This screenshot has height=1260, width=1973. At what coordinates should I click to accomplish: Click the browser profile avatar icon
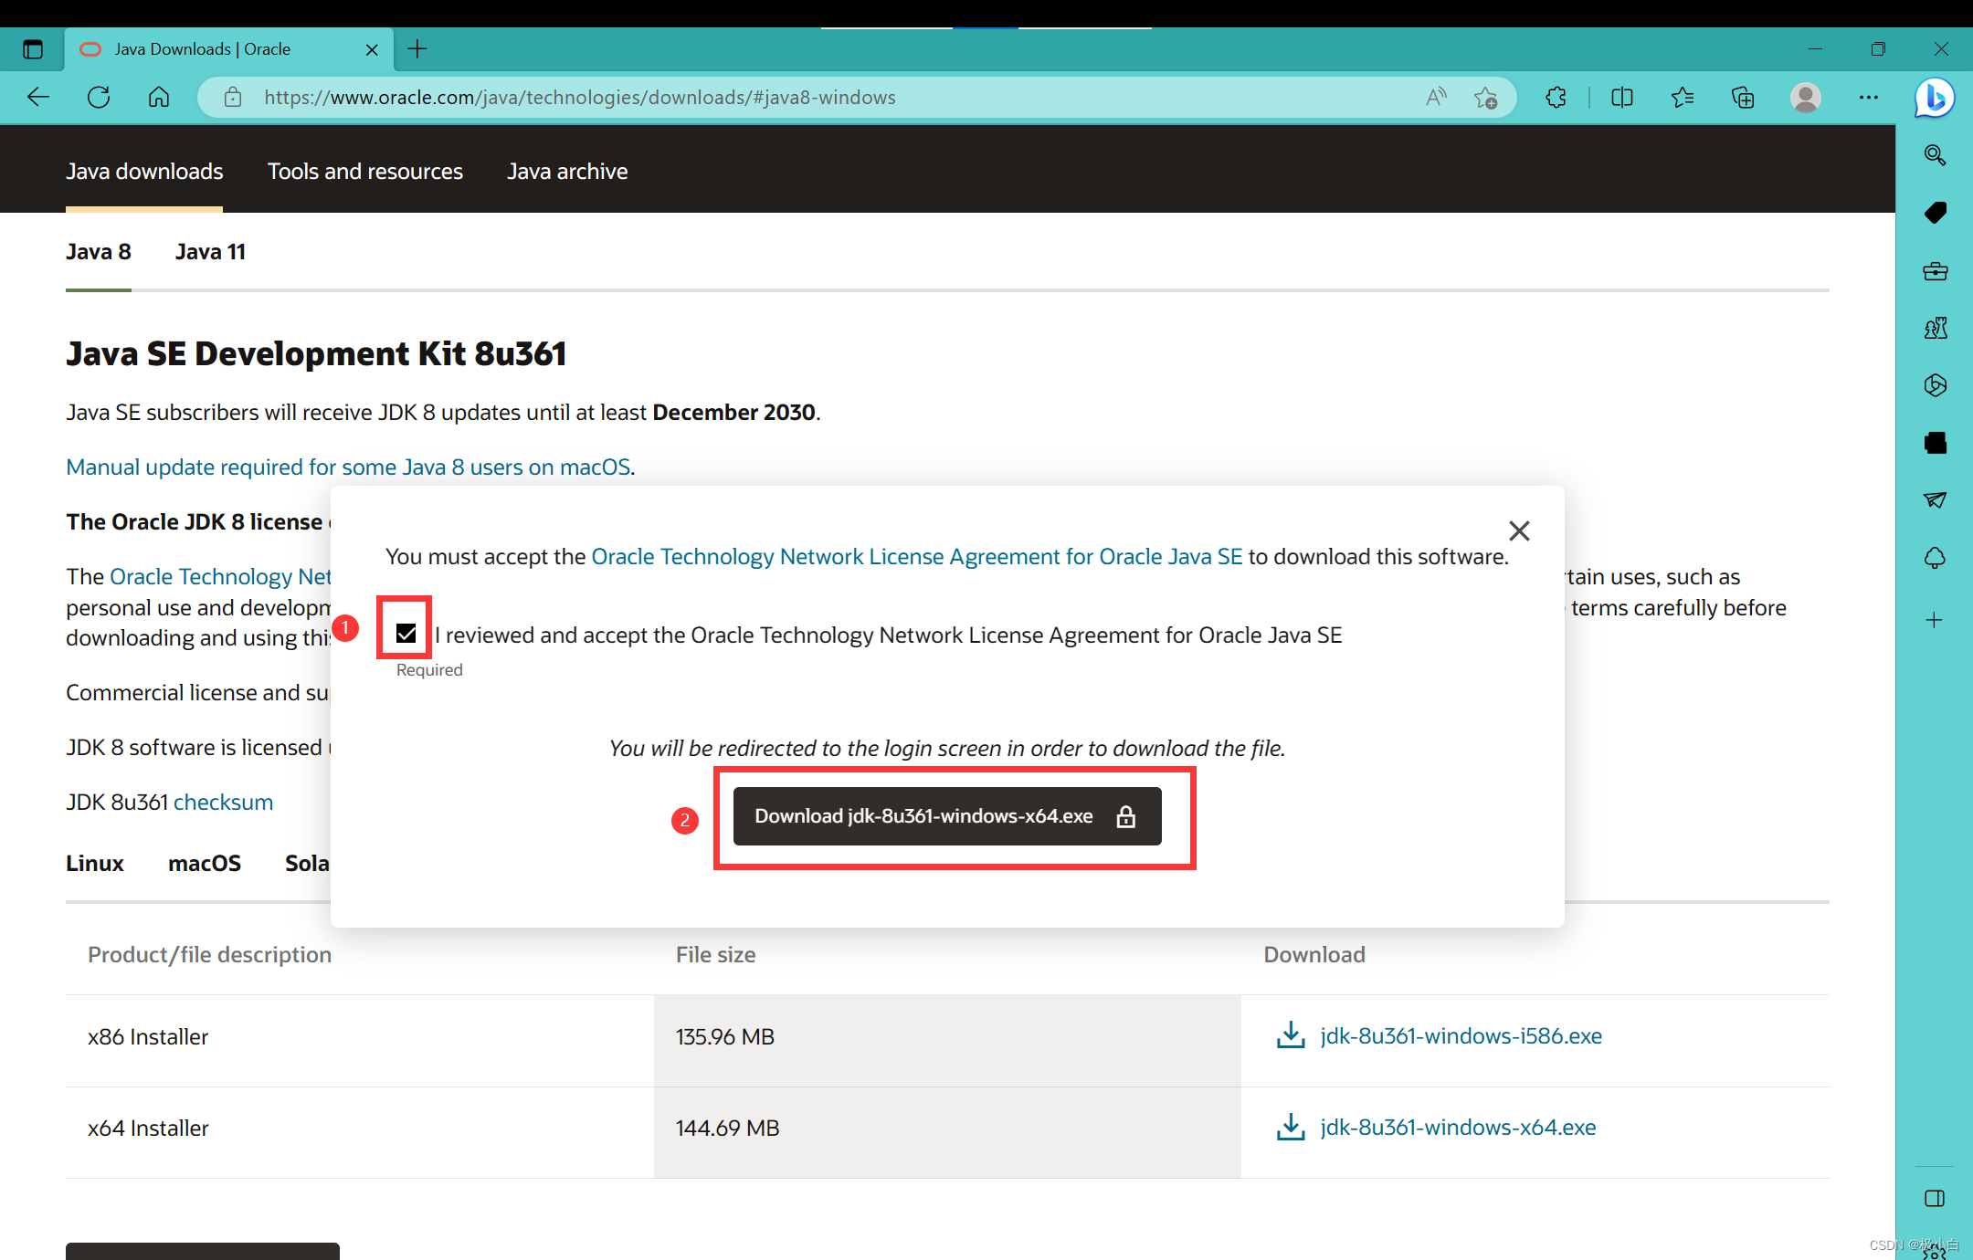[x=1805, y=96]
